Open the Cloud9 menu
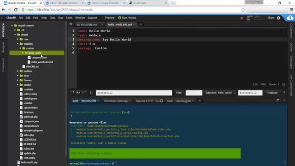This screenshot has height=166, width=295. (11, 18)
